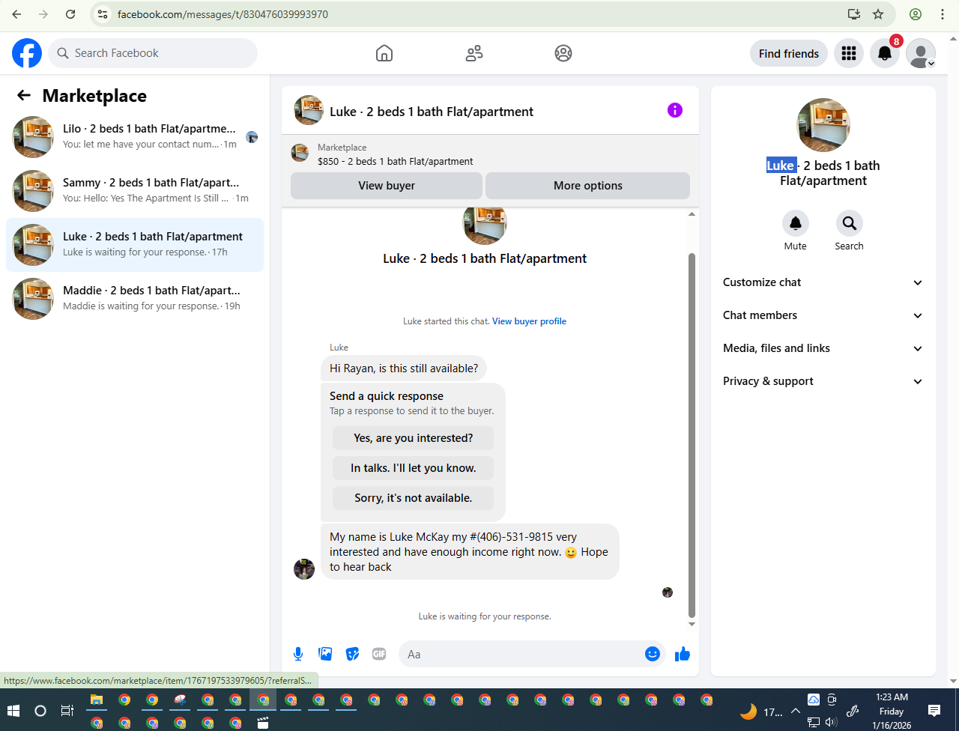959x731 pixels.
Task: Open Windows notification center
Action: point(934,710)
